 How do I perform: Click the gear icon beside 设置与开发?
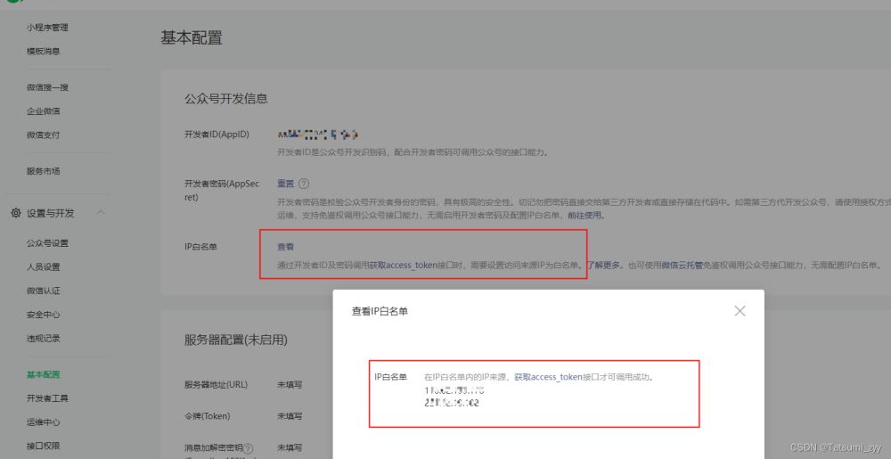click(x=16, y=213)
